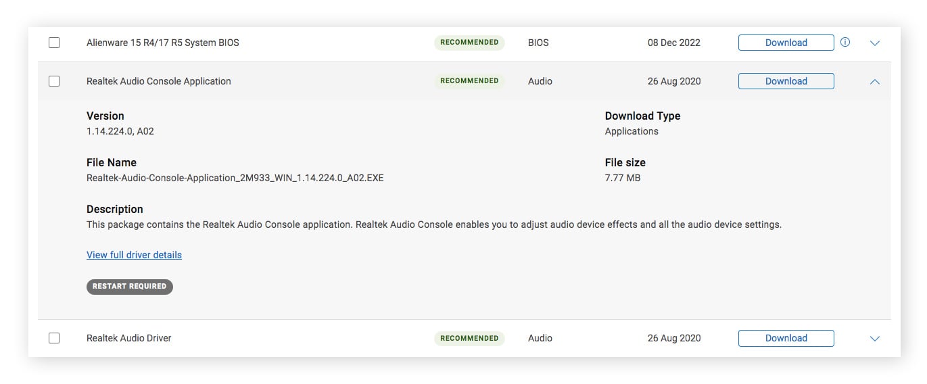Expand the Realtek Audio Driver row
This screenshot has width=927, height=384.
click(874, 339)
